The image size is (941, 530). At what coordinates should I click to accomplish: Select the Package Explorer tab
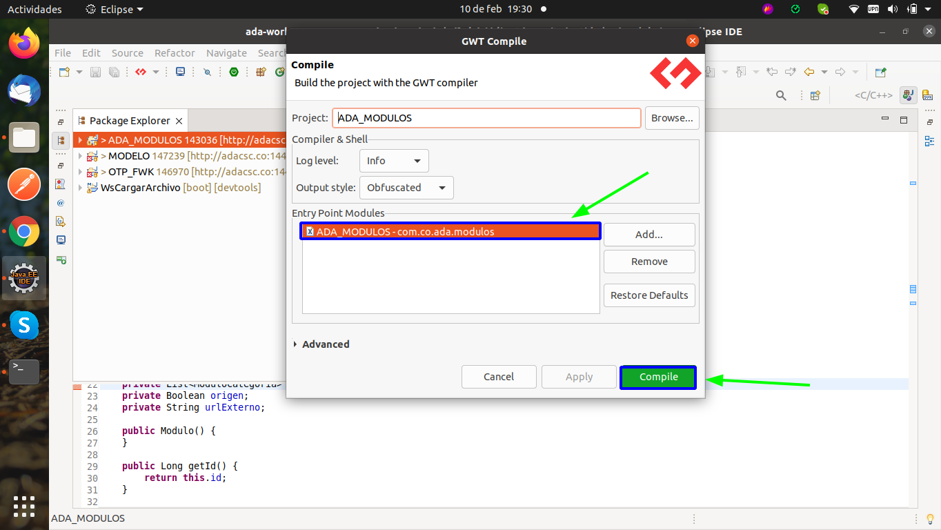(130, 121)
